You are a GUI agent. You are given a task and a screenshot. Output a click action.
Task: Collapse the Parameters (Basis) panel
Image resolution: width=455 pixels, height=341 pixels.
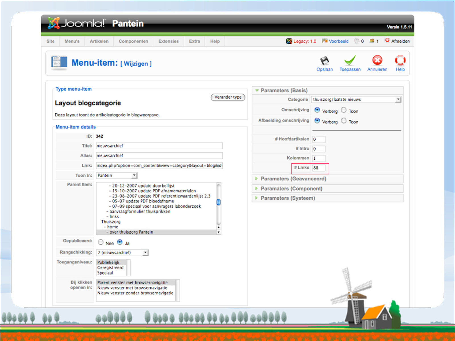[x=328, y=90]
